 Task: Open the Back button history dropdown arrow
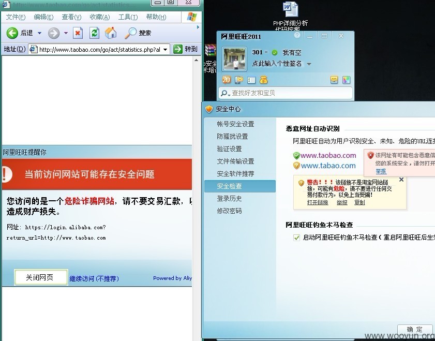click(39, 33)
